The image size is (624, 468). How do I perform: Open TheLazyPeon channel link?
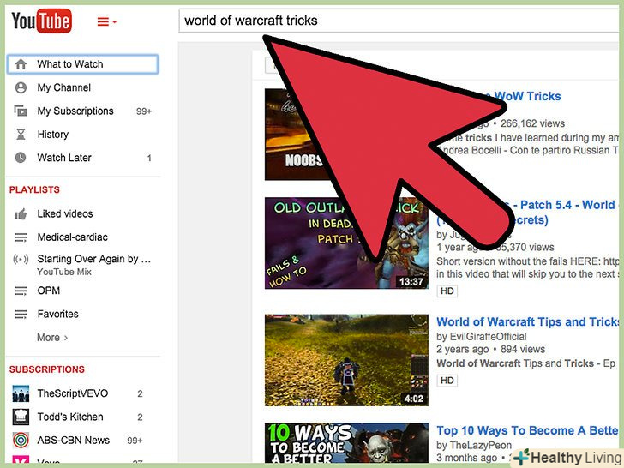(x=480, y=446)
